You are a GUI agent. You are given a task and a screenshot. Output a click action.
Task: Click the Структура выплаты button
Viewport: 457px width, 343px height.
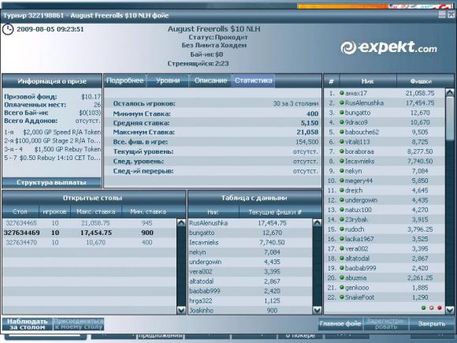[x=51, y=183]
